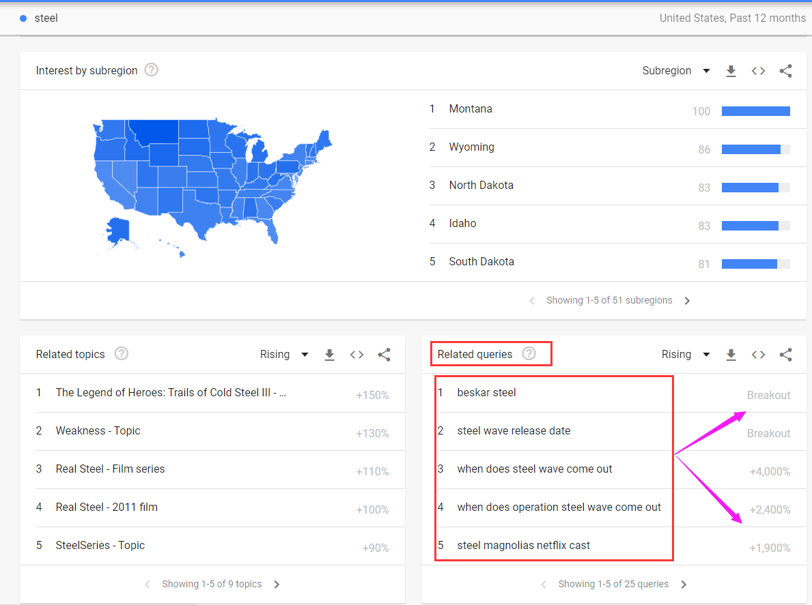Show next page of related queries

pyautogui.click(x=684, y=585)
